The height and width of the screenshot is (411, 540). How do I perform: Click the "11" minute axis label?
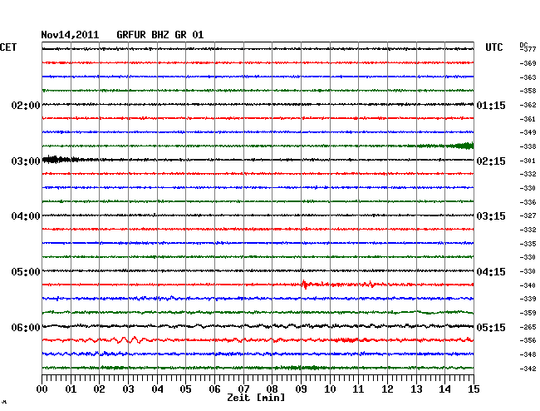[x=358, y=389]
